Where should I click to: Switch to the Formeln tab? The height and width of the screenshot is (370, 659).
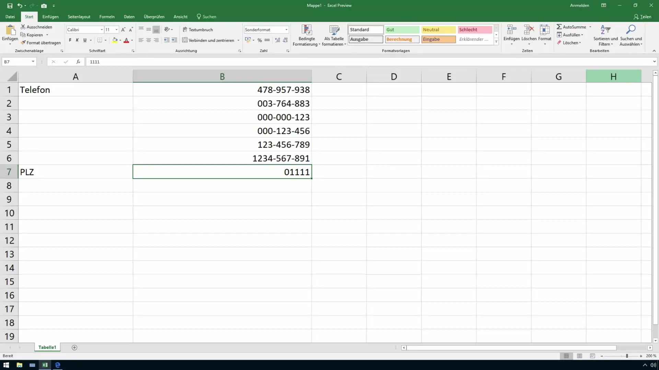107,16
